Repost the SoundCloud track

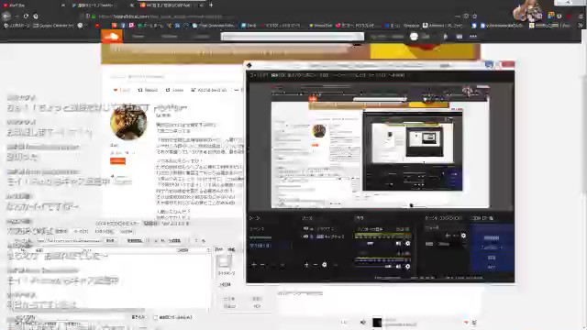tap(148, 90)
